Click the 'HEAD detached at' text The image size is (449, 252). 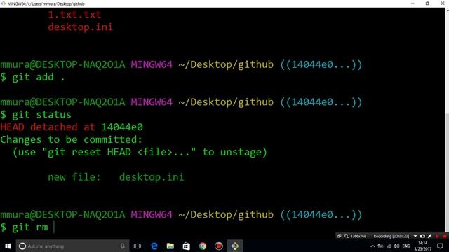[x=48, y=127]
